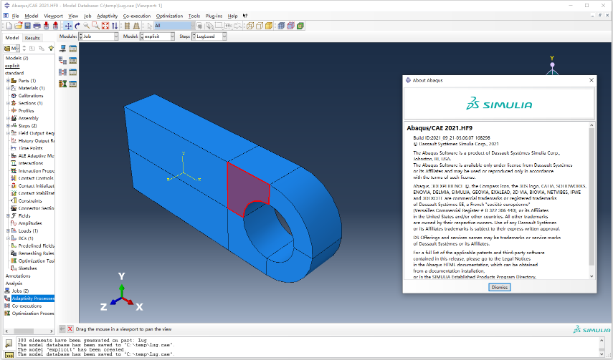The height and width of the screenshot is (360, 613).
Task: Open the Viewport menu
Action: pos(53,16)
